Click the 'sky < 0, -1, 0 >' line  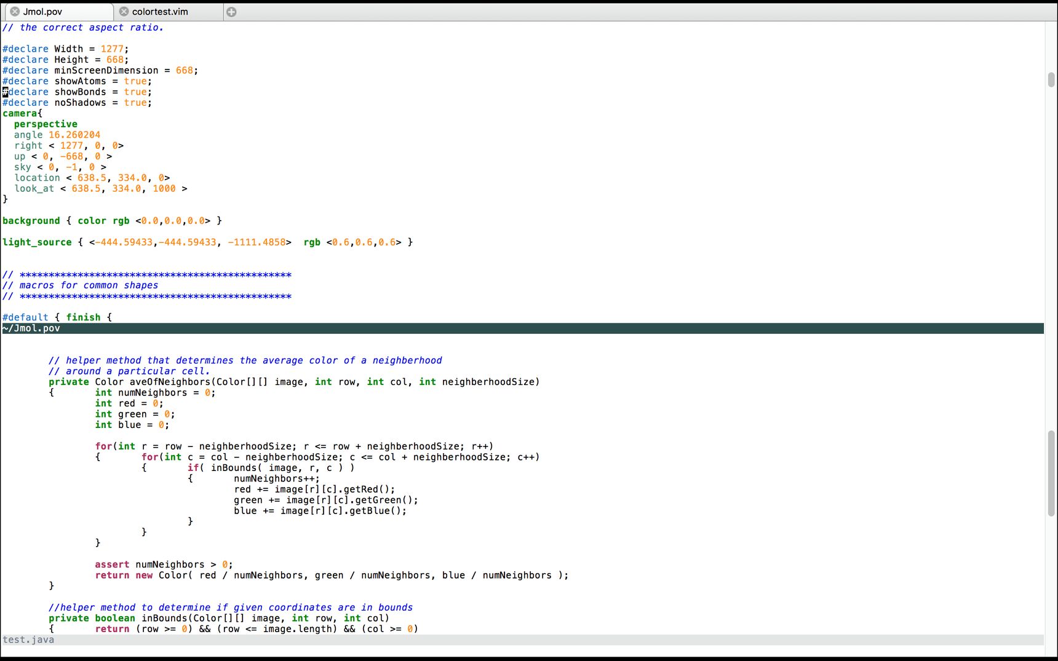click(60, 167)
